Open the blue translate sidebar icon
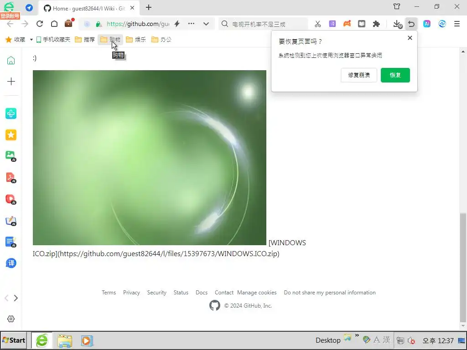The height and width of the screenshot is (350, 467). click(11, 263)
